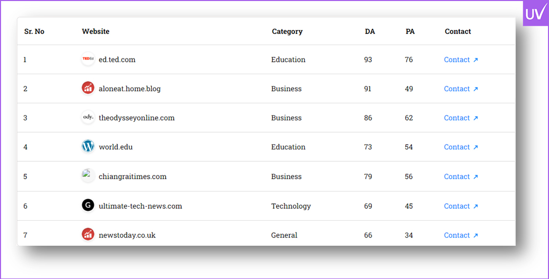The width and height of the screenshot is (549, 279).
Task: Click the red chart icon beside aloneat.home.blog
Action: pos(88,88)
